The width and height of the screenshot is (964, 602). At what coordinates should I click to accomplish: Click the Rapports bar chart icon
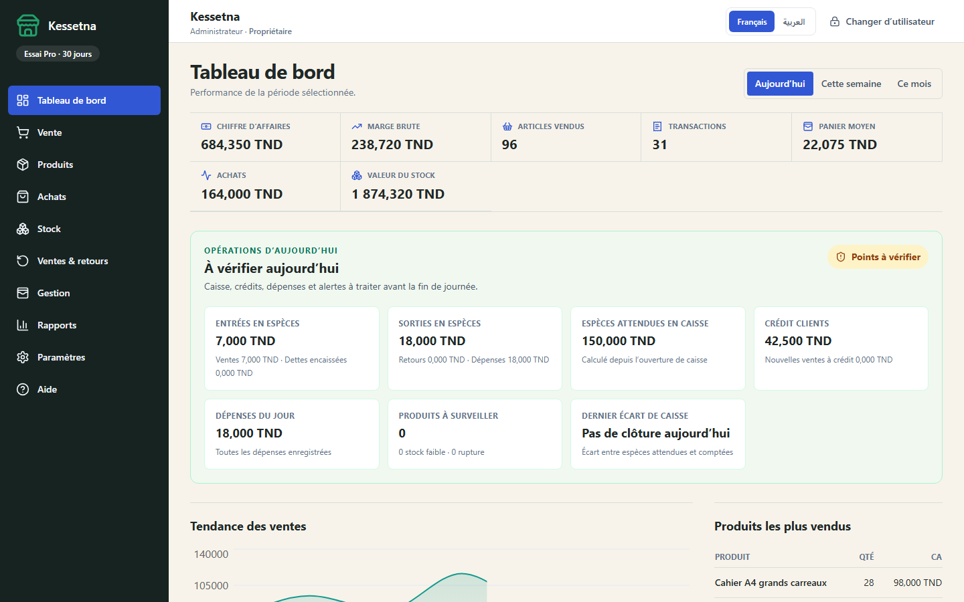(23, 325)
